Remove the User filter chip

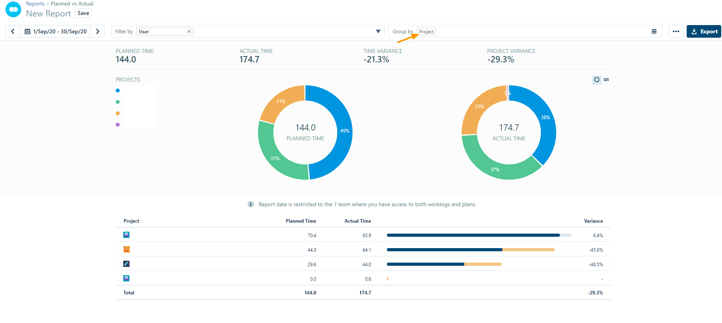pos(189,31)
